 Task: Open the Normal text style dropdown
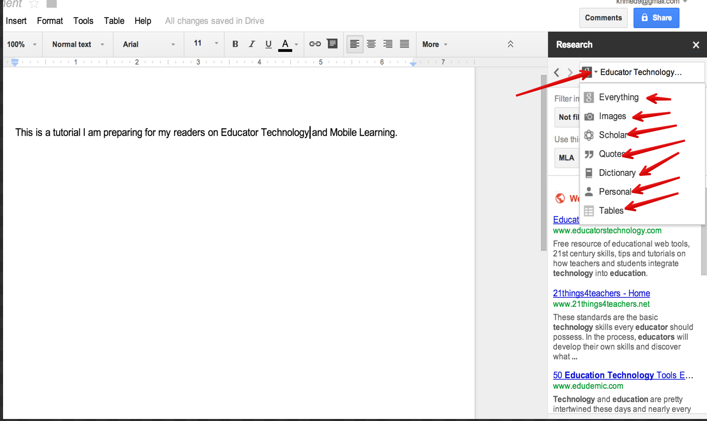[x=78, y=44]
